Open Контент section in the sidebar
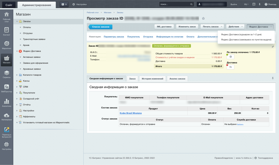The width and height of the screenshot is (279, 165). pos(7,31)
